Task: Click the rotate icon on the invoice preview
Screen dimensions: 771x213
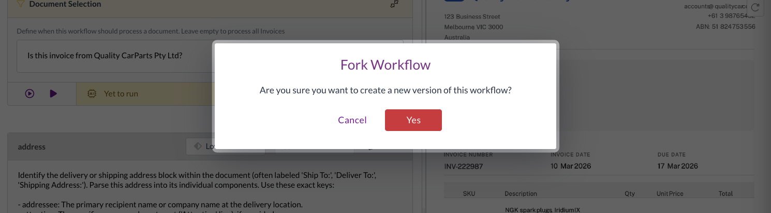Action: pos(756,7)
